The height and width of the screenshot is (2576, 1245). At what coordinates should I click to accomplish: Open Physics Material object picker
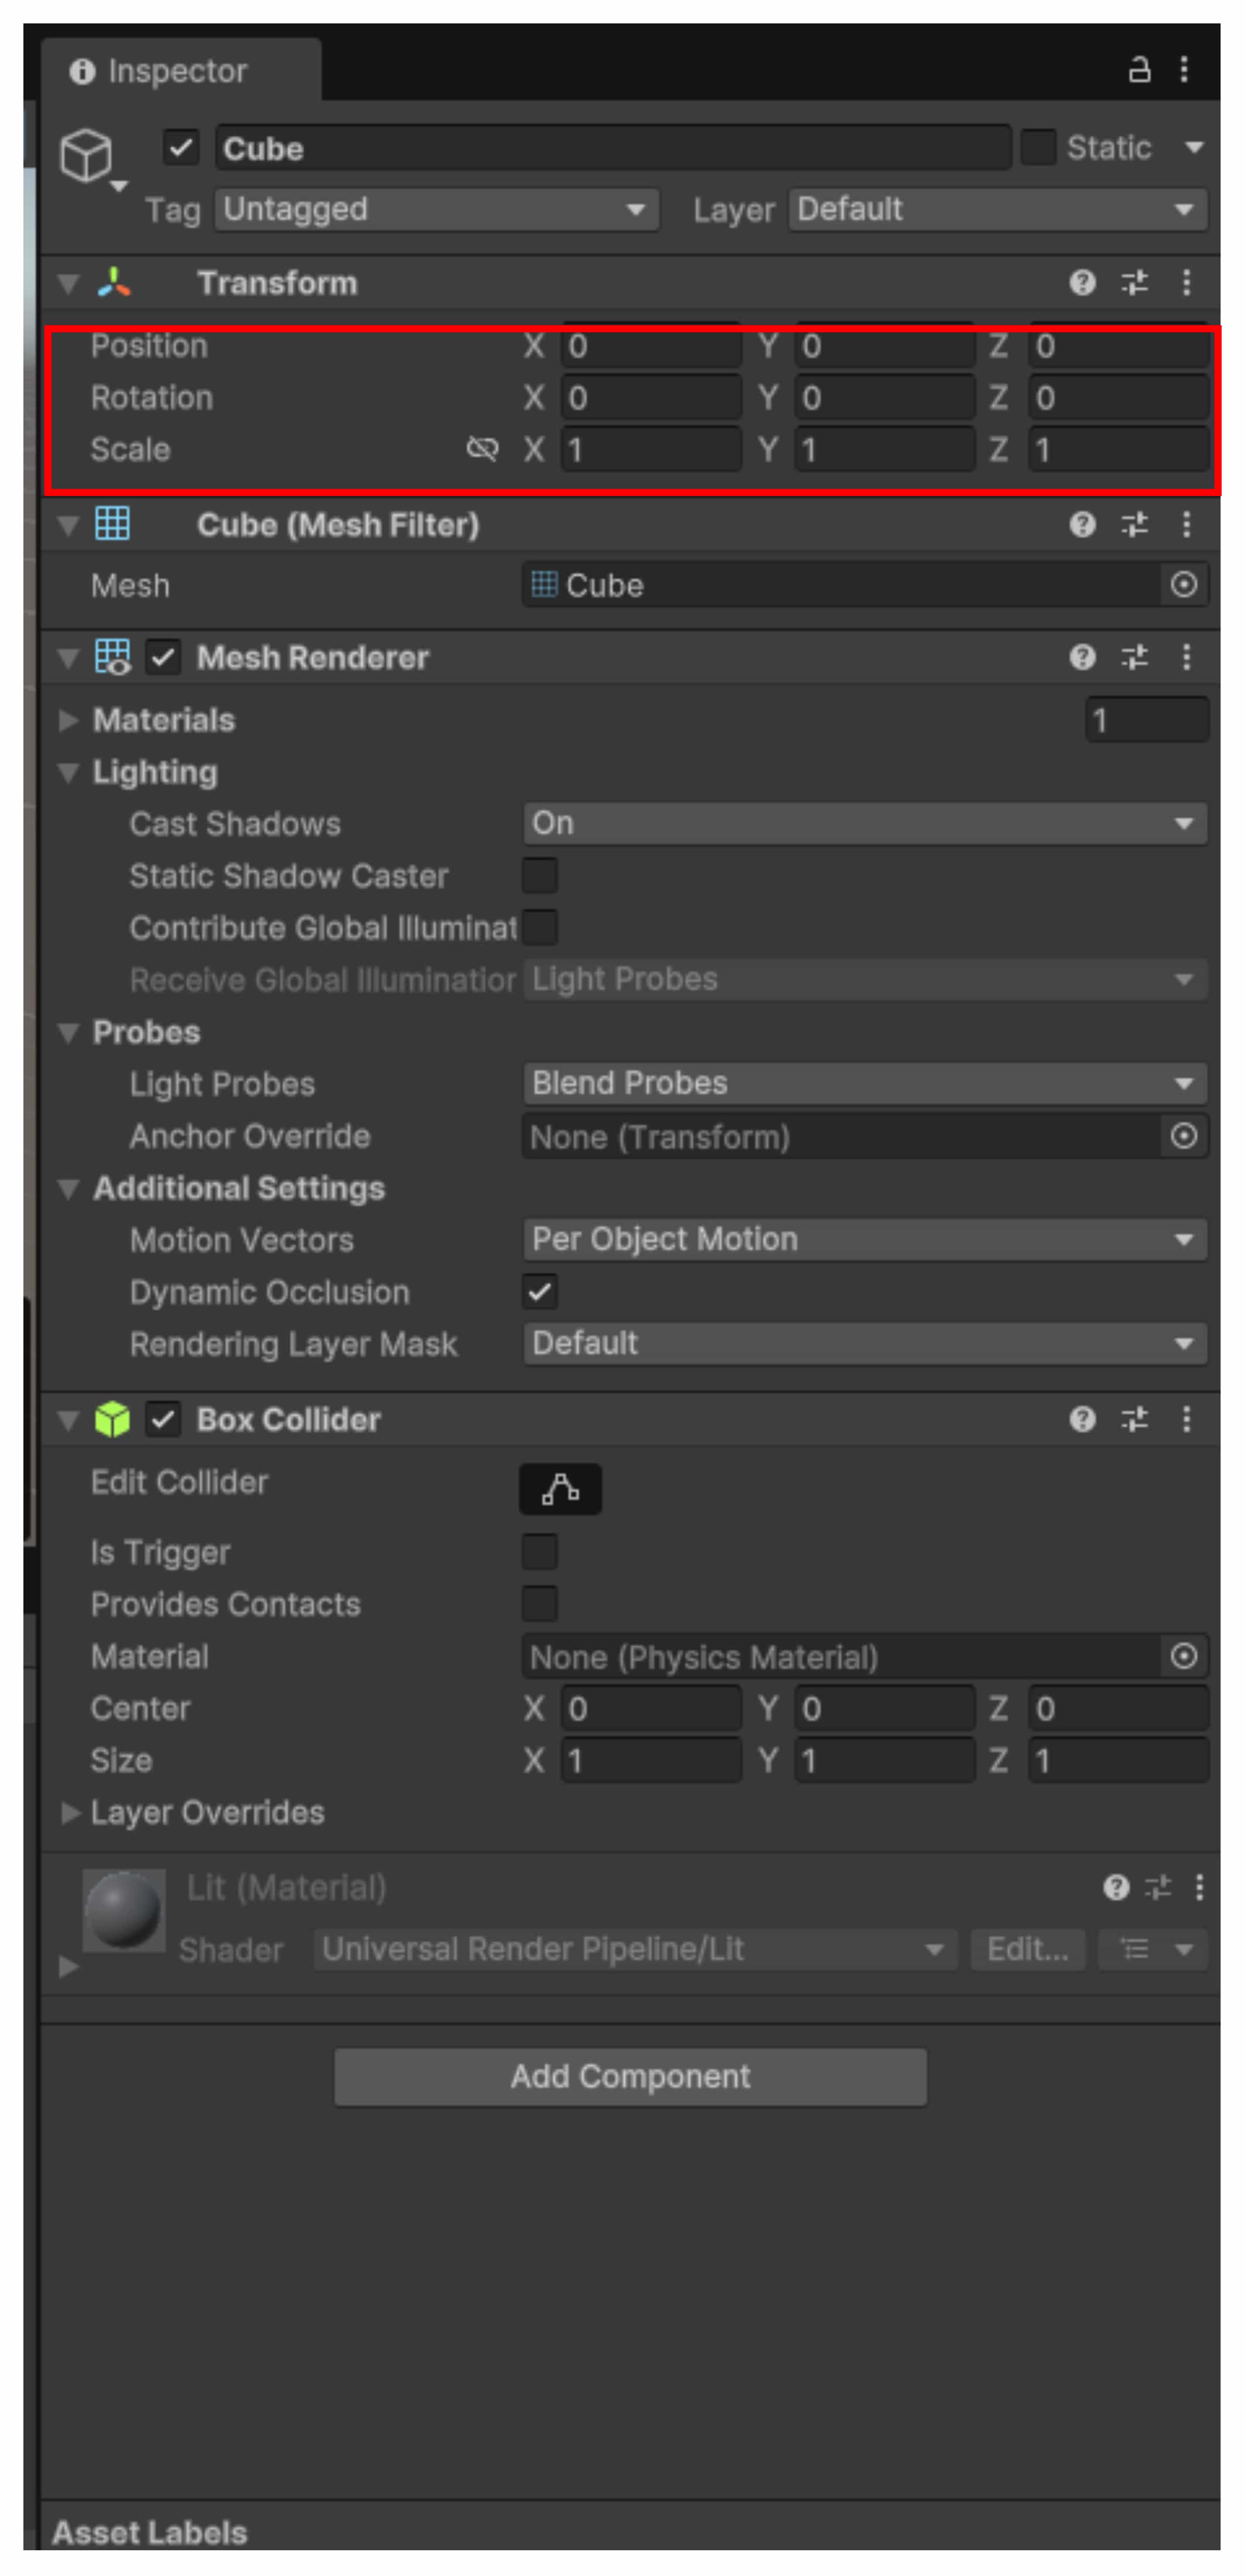(1183, 1656)
